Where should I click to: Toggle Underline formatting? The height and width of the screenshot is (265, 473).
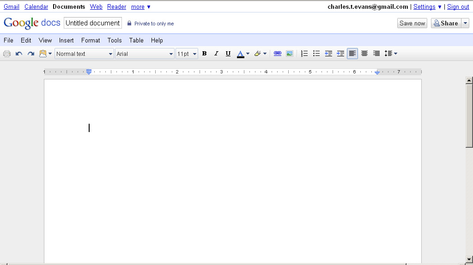click(228, 54)
